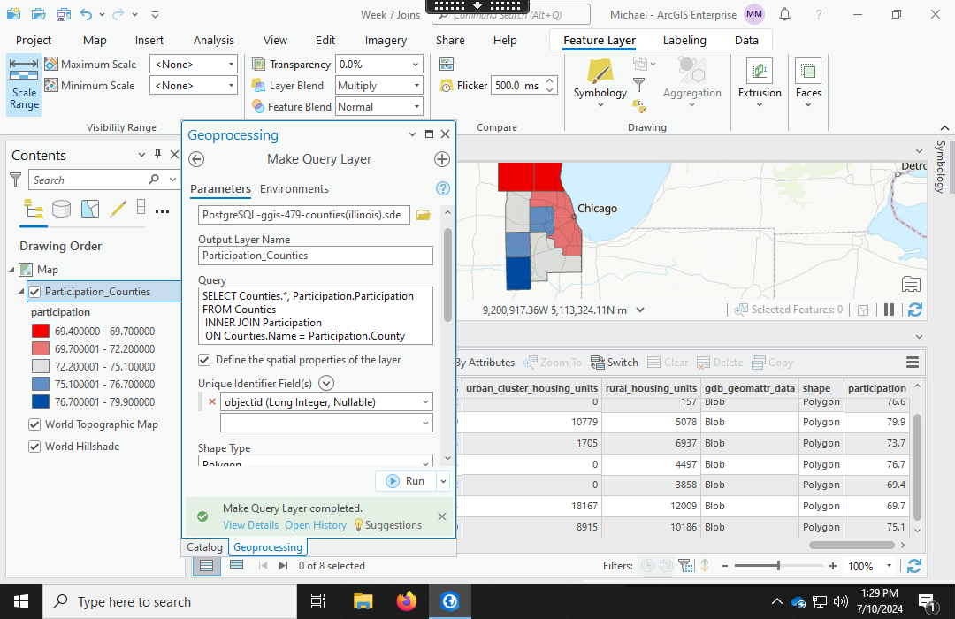Click the Scale Range button

[25, 85]
